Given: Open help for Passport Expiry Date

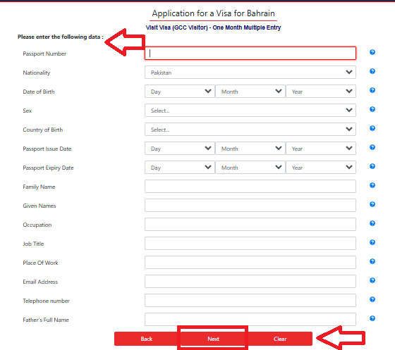Looking at the screenshot, I should coord(372,166).
